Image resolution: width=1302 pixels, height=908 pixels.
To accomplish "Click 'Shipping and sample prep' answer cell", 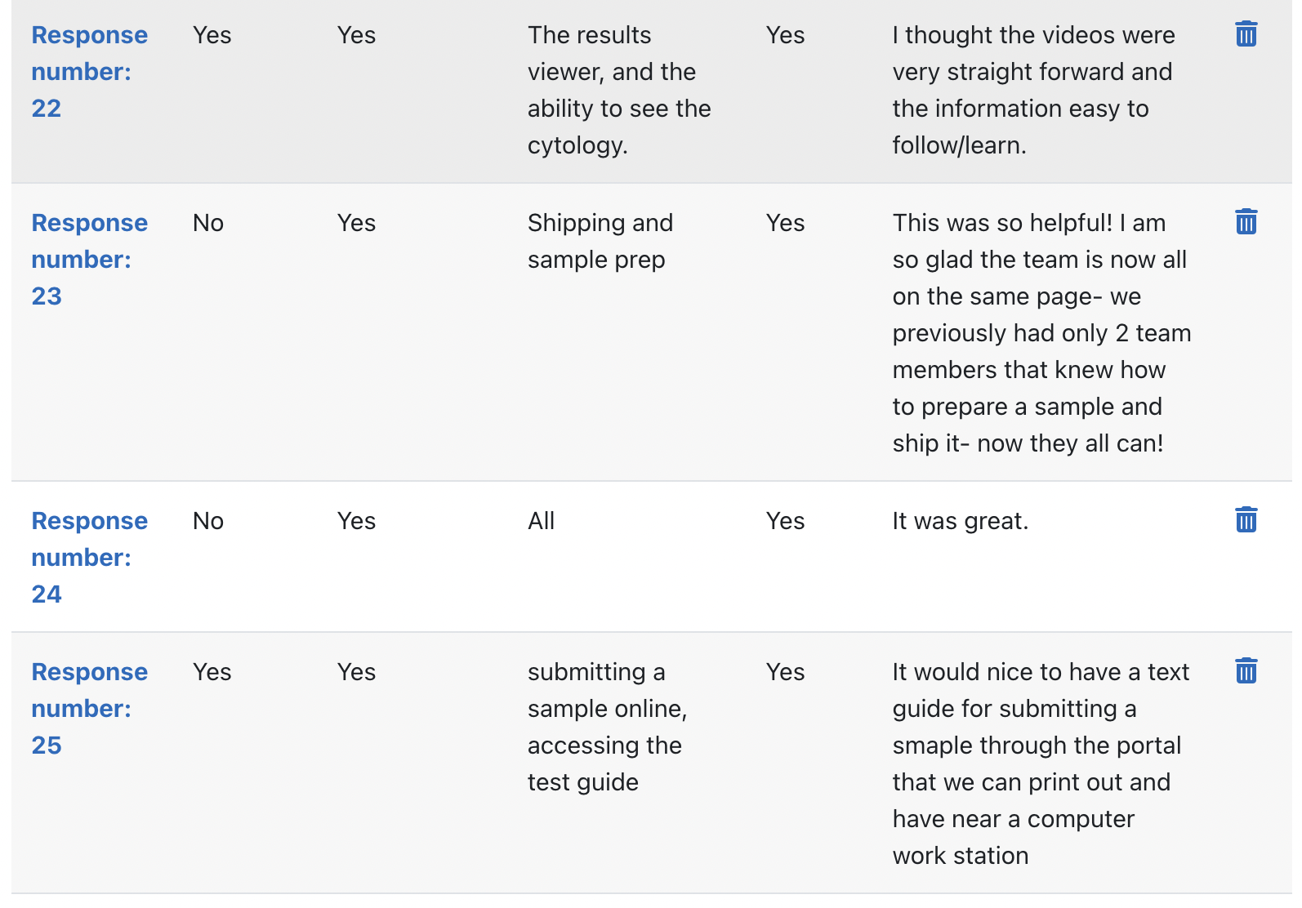I will (x=600, y=241).
